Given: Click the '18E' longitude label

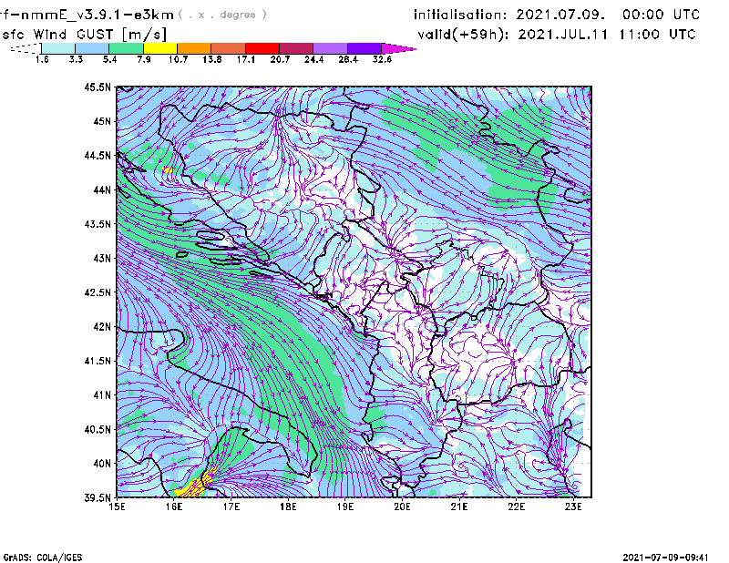Looking at the screenshot, I should coord(288,507).
